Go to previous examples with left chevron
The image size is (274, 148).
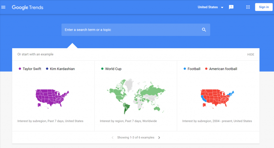pyautogui.click(x=113, y=138)
